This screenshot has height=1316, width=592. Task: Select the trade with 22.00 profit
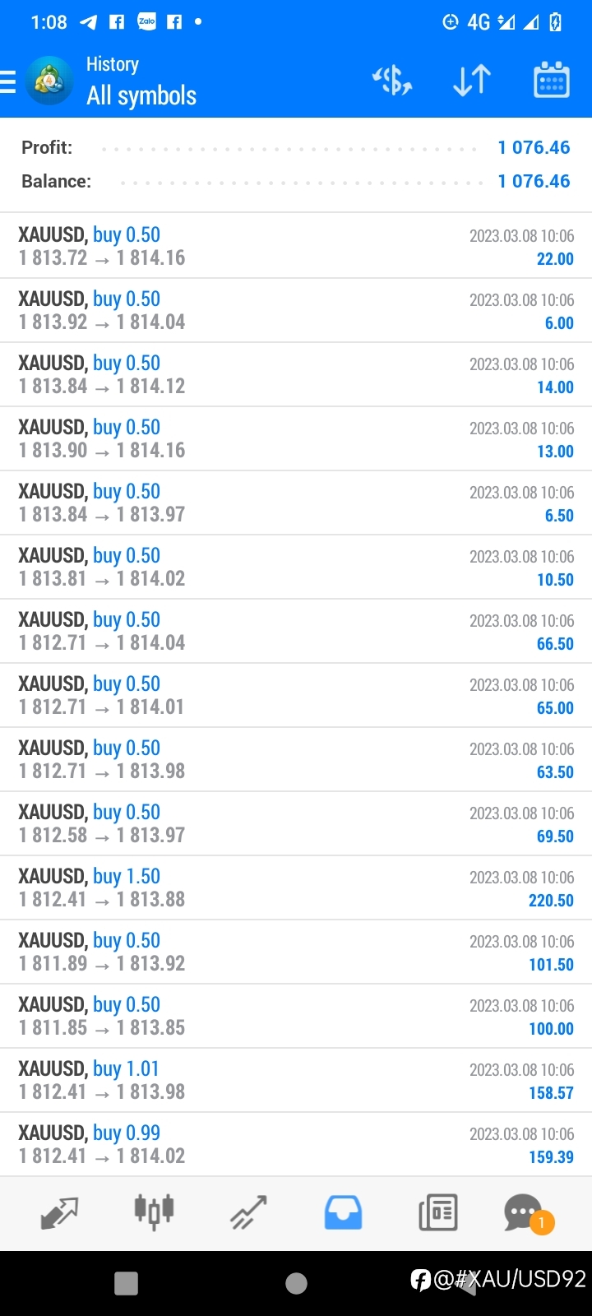pos(296,246)
